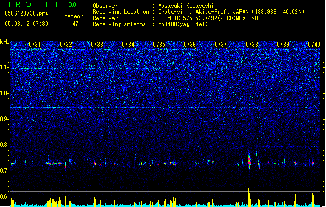
Task: Click the tallest yellow power peak at 0738
Action: pos(249,198)
